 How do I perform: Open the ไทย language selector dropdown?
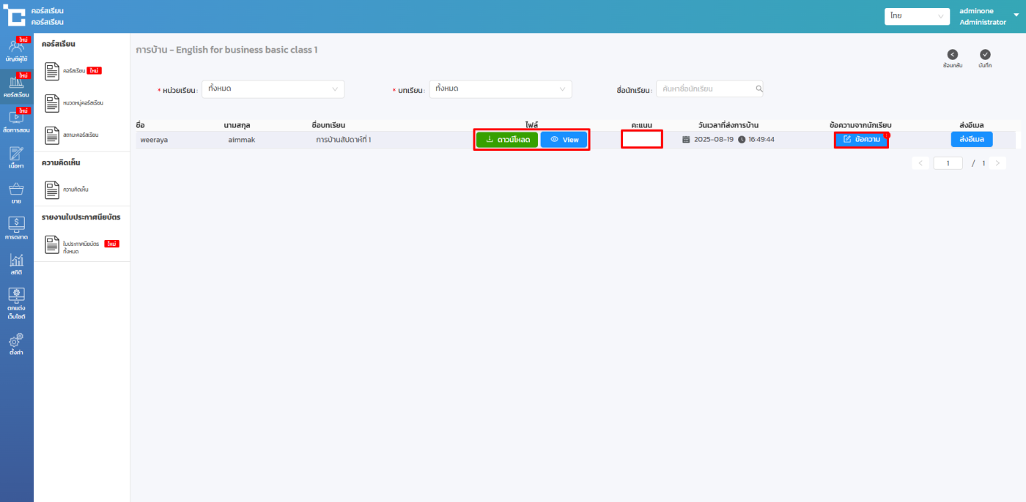917,16
